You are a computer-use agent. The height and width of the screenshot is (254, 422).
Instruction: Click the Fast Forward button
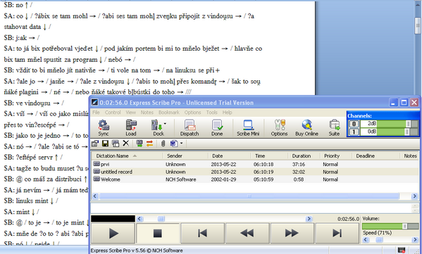pos(292,233)
